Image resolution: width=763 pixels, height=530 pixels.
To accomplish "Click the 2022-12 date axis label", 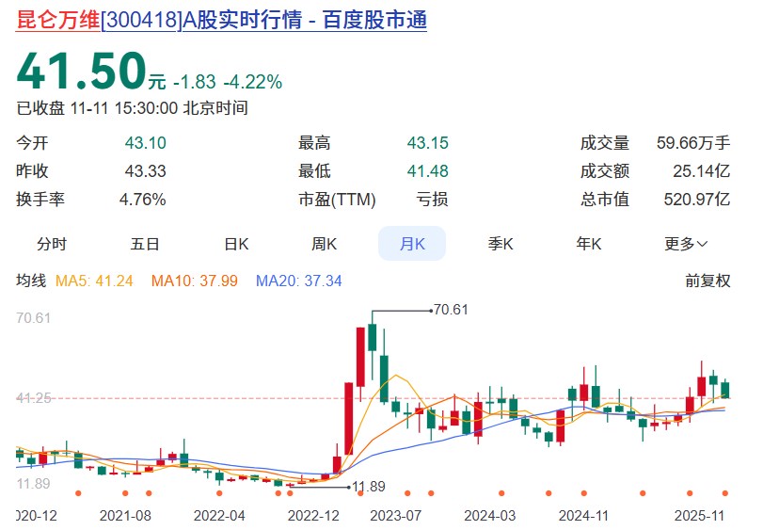I will tap(313, 515).
